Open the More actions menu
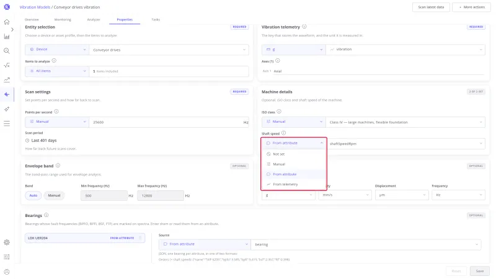Viewport: 496px width, 279px height. point(472,7)
